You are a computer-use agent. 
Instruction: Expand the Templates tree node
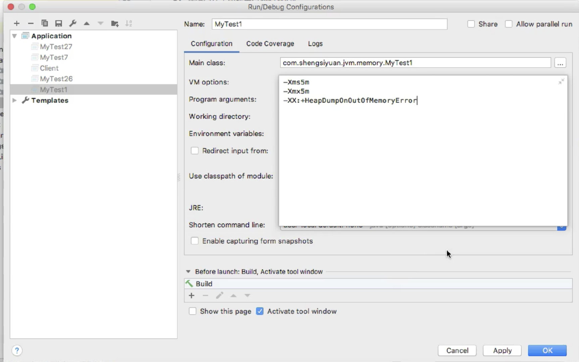point(14,100)
